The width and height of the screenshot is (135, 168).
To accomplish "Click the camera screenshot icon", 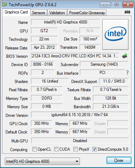I will [x=127, y=12].
